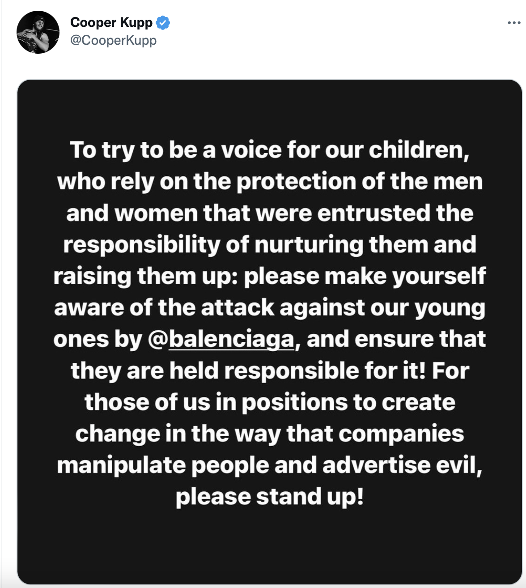Click the Cooper Kupp display name

[111, 22]
